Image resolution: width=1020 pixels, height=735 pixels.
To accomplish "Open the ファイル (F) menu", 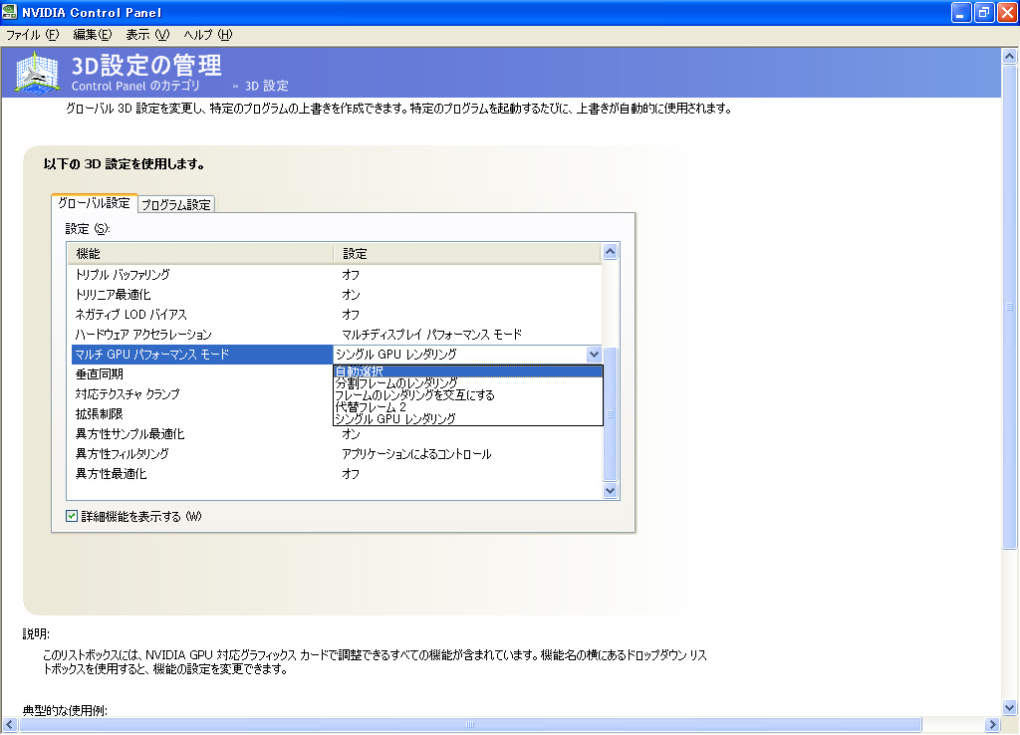I will tap(33, 35).
